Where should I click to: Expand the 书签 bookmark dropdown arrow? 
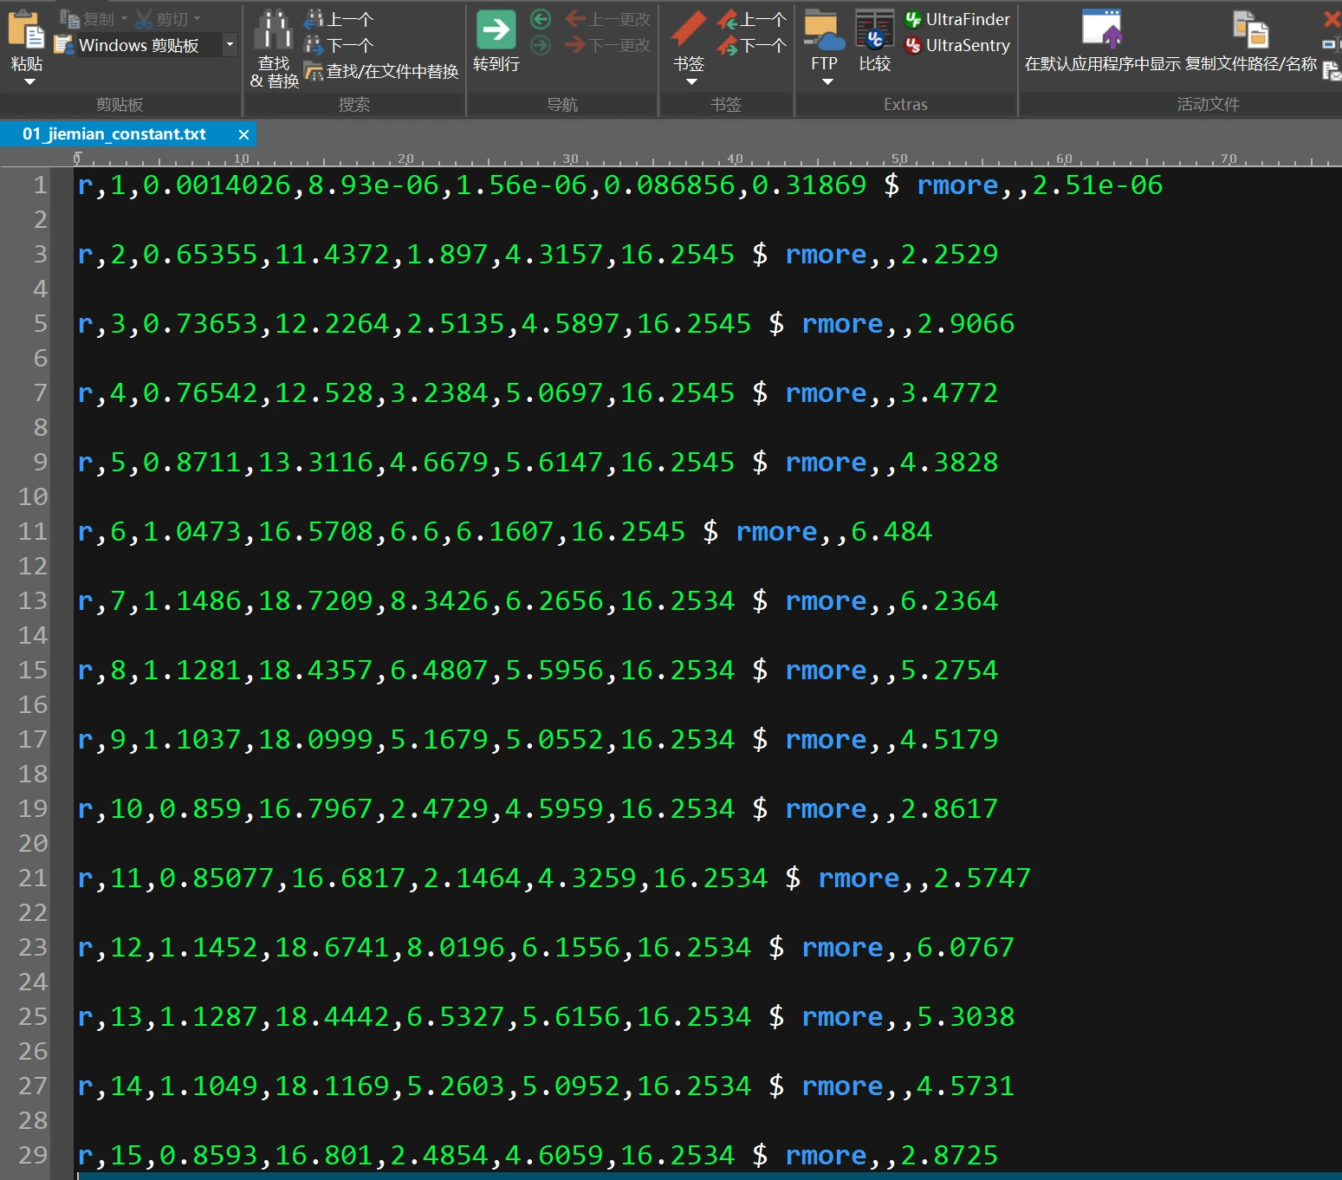click(691, 82)
